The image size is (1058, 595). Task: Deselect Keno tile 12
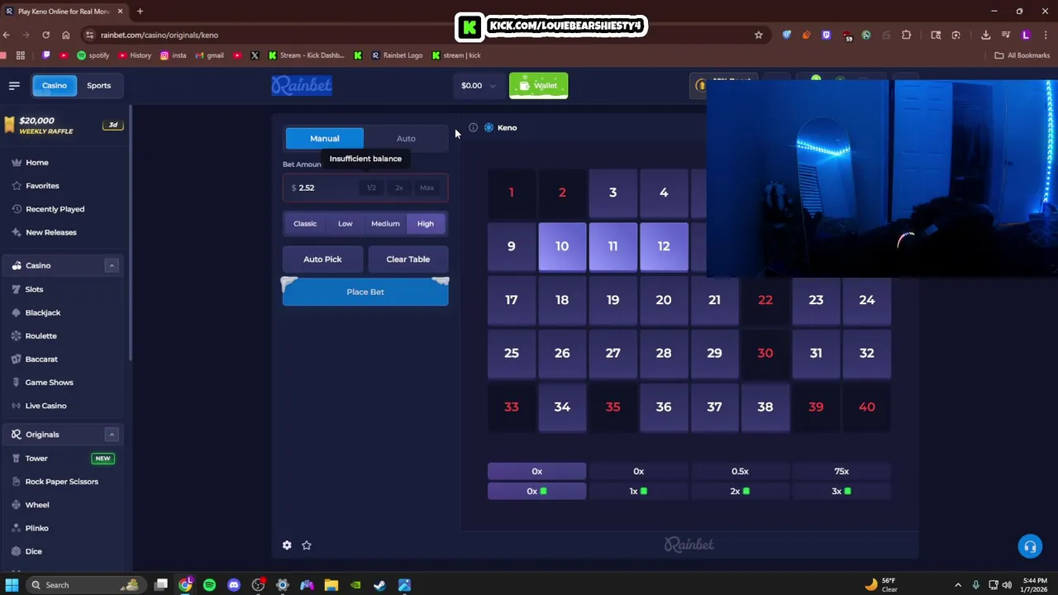664,246
